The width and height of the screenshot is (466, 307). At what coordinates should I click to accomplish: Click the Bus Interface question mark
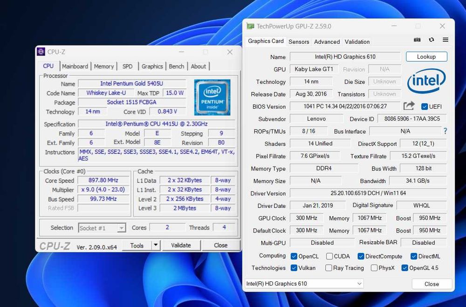tap(445, 131)
